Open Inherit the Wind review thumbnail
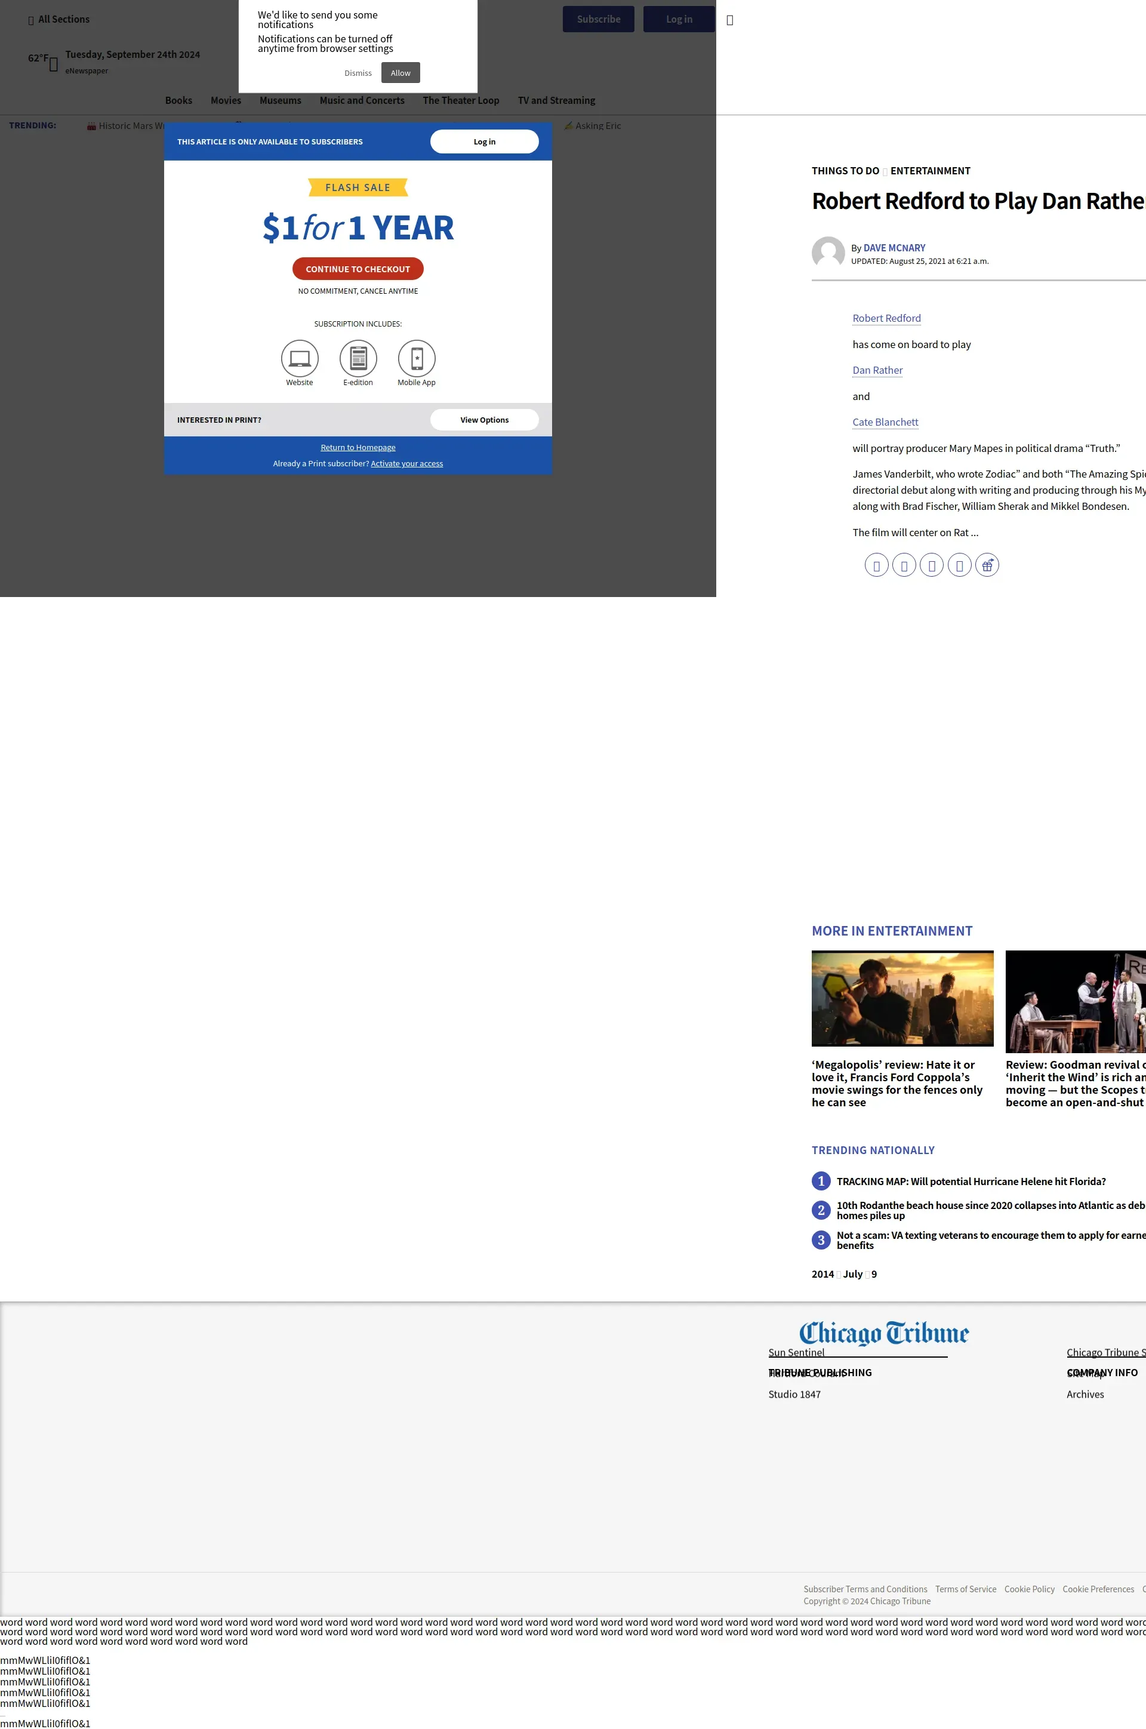1146x1729 pixels. [1076, 1002]
